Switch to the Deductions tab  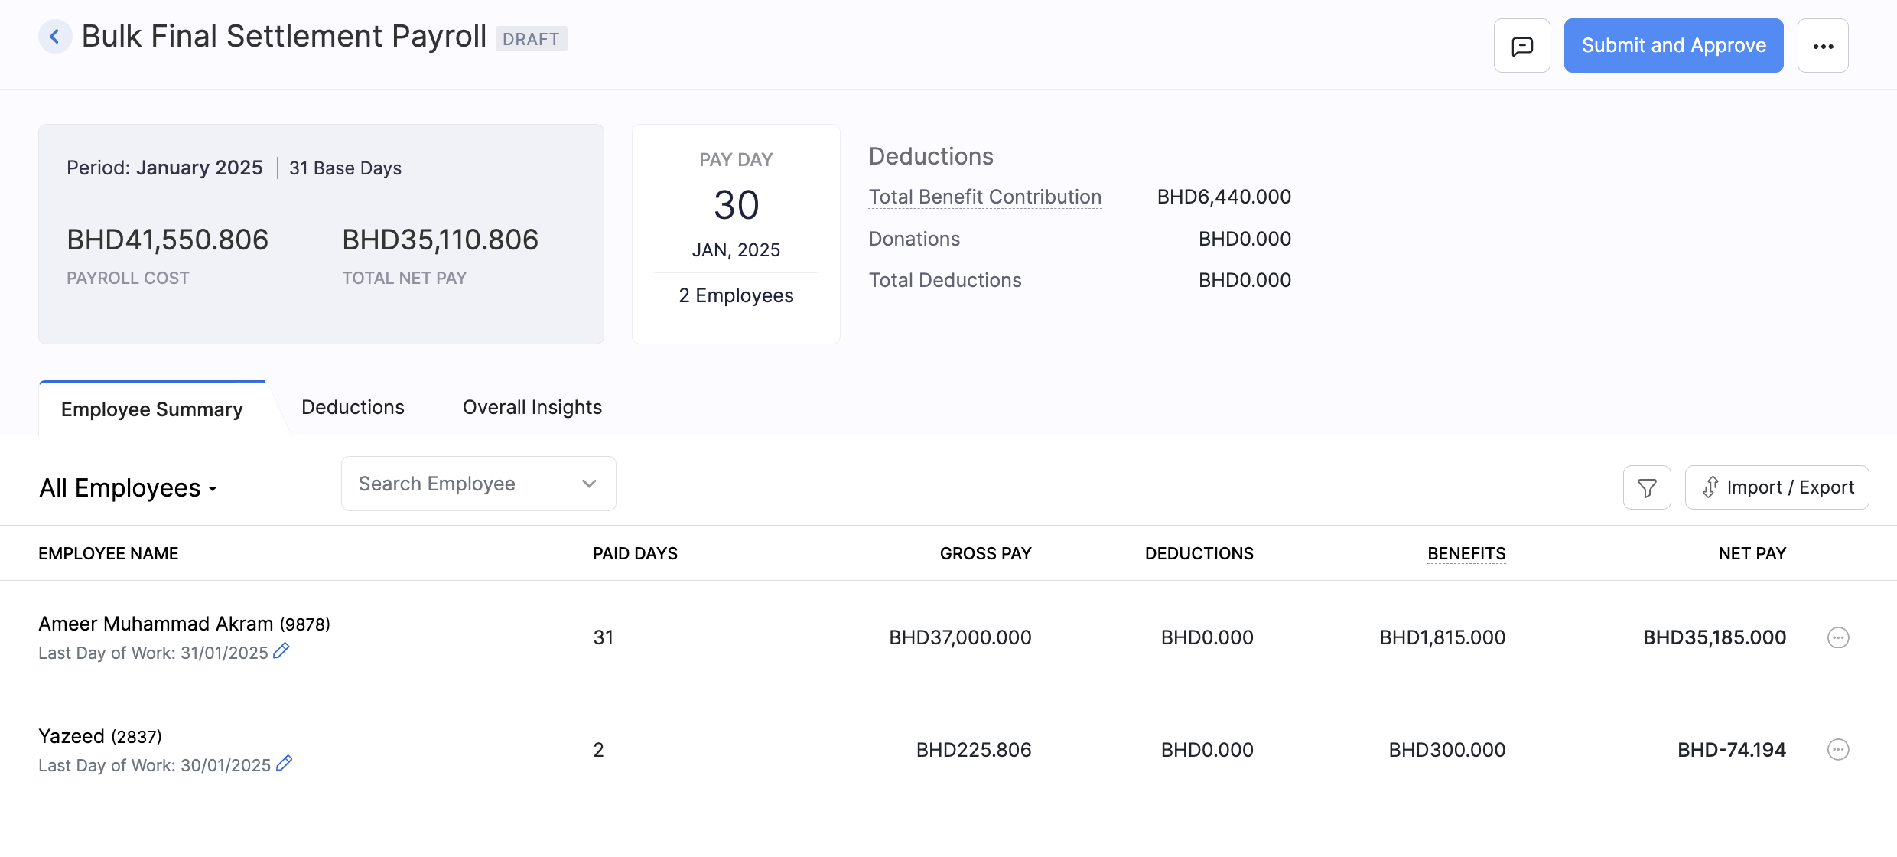[353, 407]
